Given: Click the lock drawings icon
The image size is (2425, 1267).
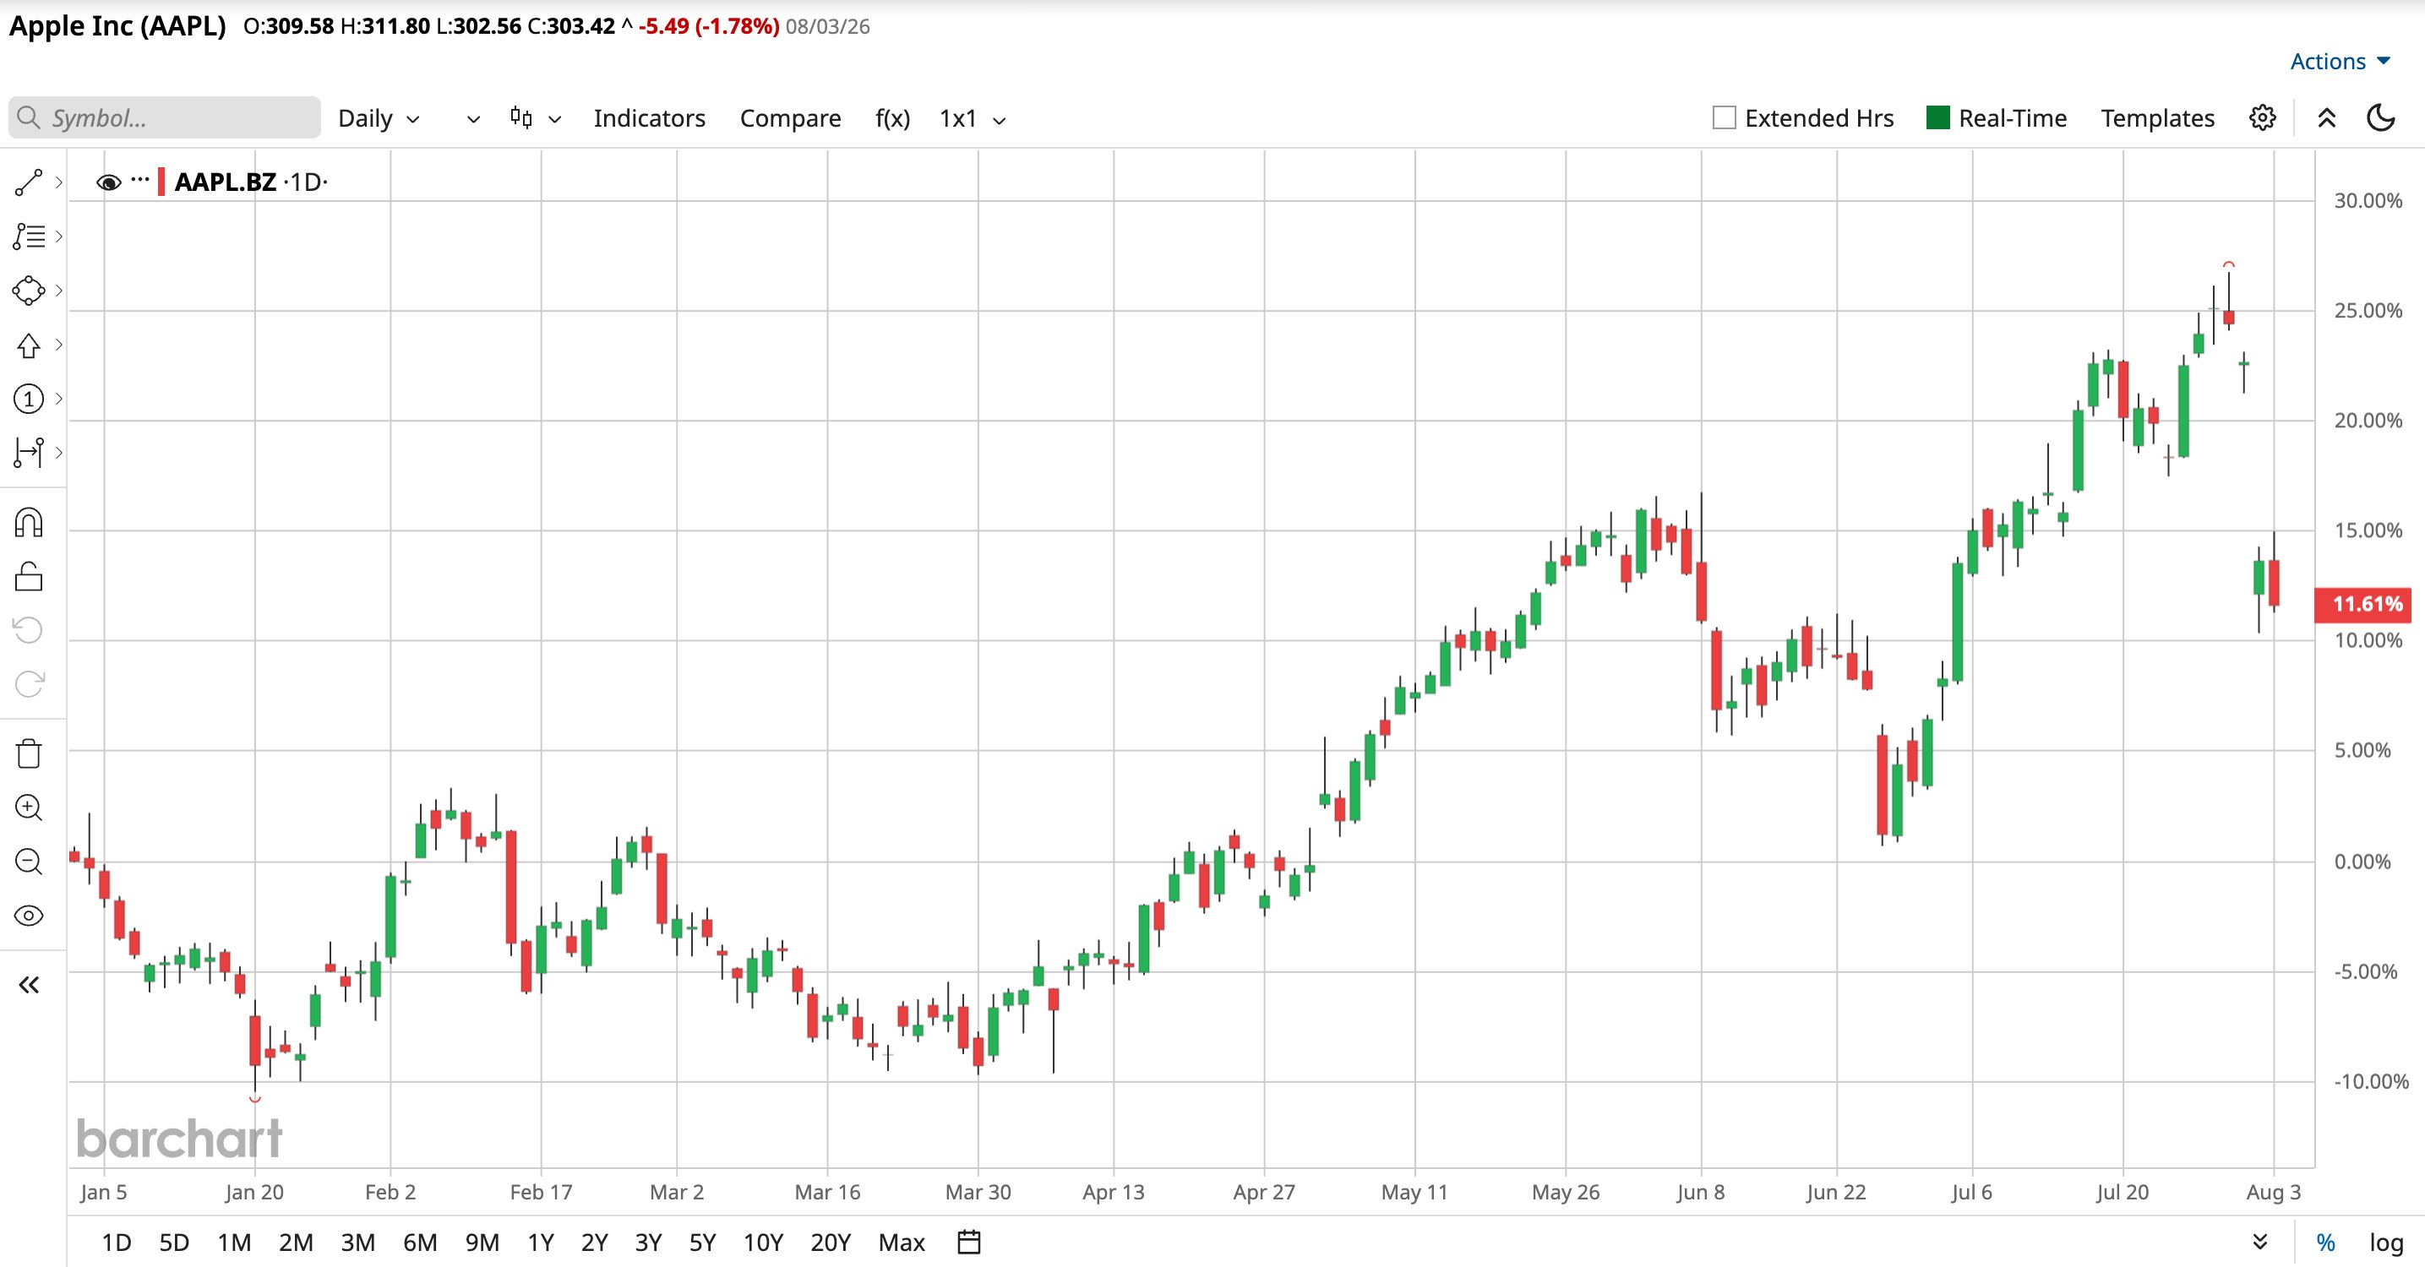Looking at the screenshot, I should pos(28,576).
